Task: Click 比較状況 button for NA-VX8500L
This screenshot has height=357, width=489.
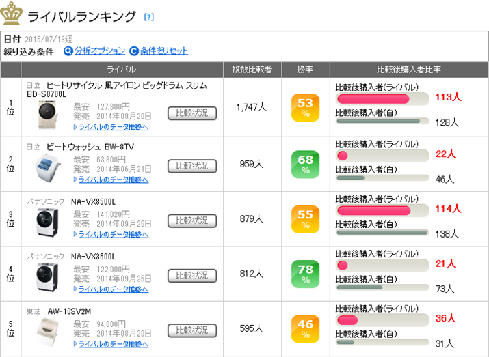Action: pyautogui.click(x=192, y=221)
